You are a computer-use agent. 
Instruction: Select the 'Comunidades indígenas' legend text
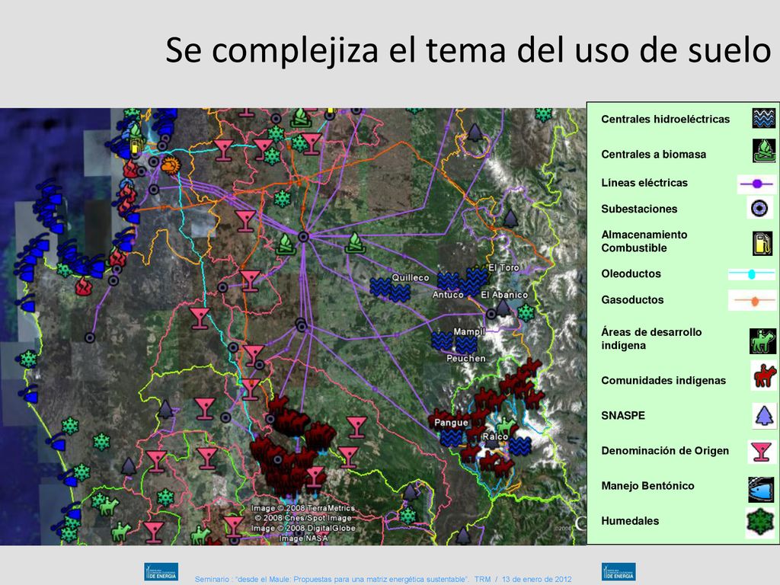[x=663, y=381]
